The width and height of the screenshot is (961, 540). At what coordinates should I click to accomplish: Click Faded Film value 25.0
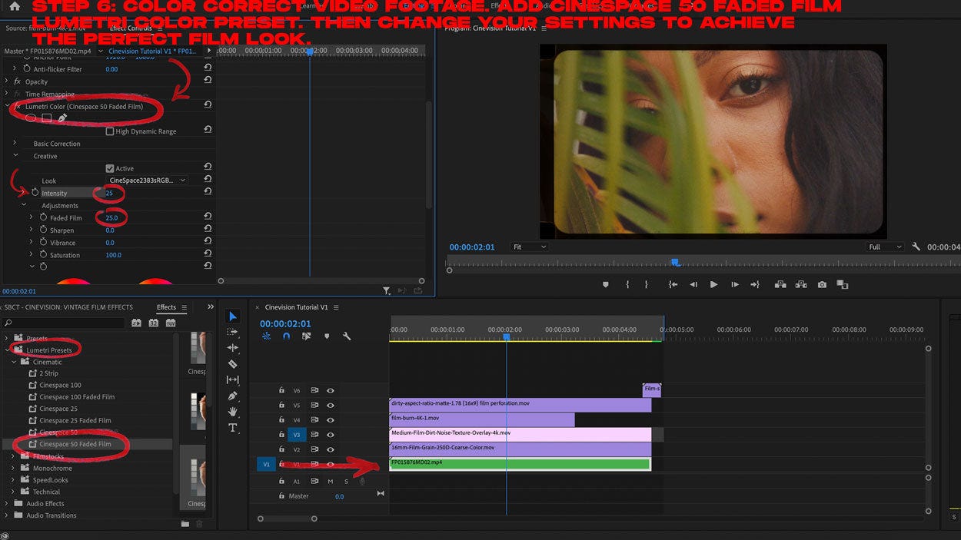111,218
